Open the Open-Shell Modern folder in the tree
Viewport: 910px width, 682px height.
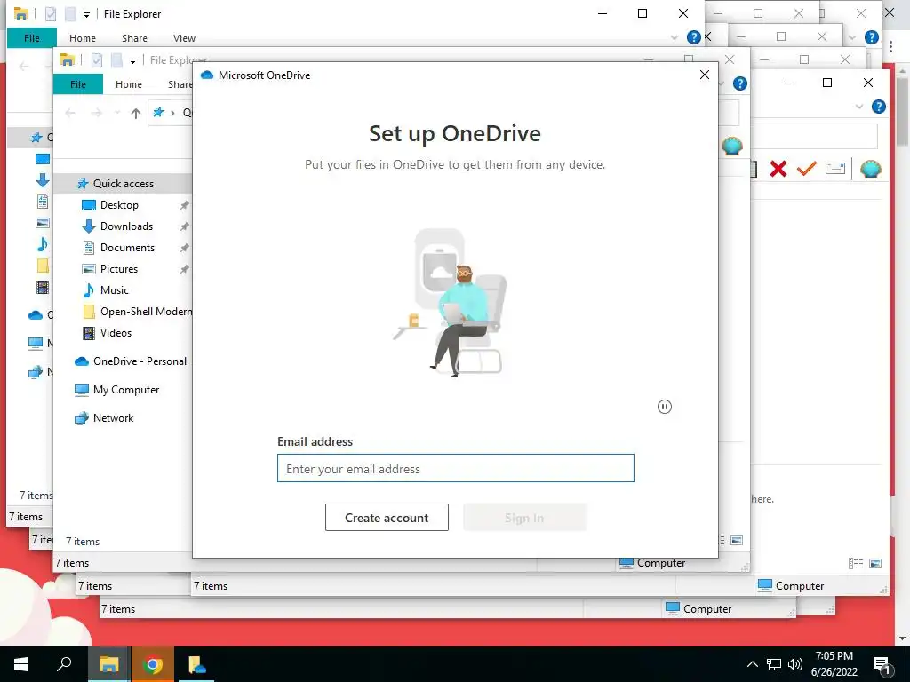[x=146, y=312]
